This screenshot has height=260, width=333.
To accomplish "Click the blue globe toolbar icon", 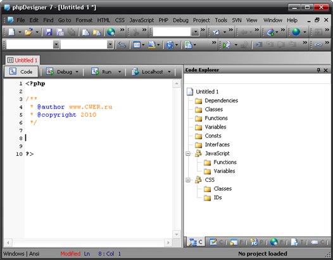I will tap(296, 32).
